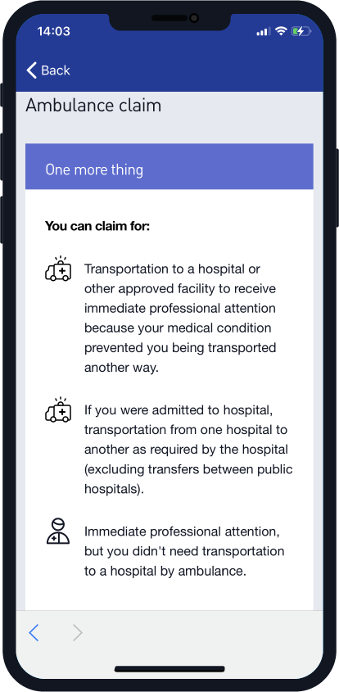Tap the grey browser forward arrow

(x=78, y=633)
